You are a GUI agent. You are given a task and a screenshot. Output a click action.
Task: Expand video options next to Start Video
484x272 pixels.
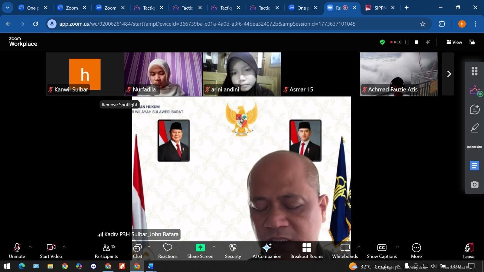(64, 247)
